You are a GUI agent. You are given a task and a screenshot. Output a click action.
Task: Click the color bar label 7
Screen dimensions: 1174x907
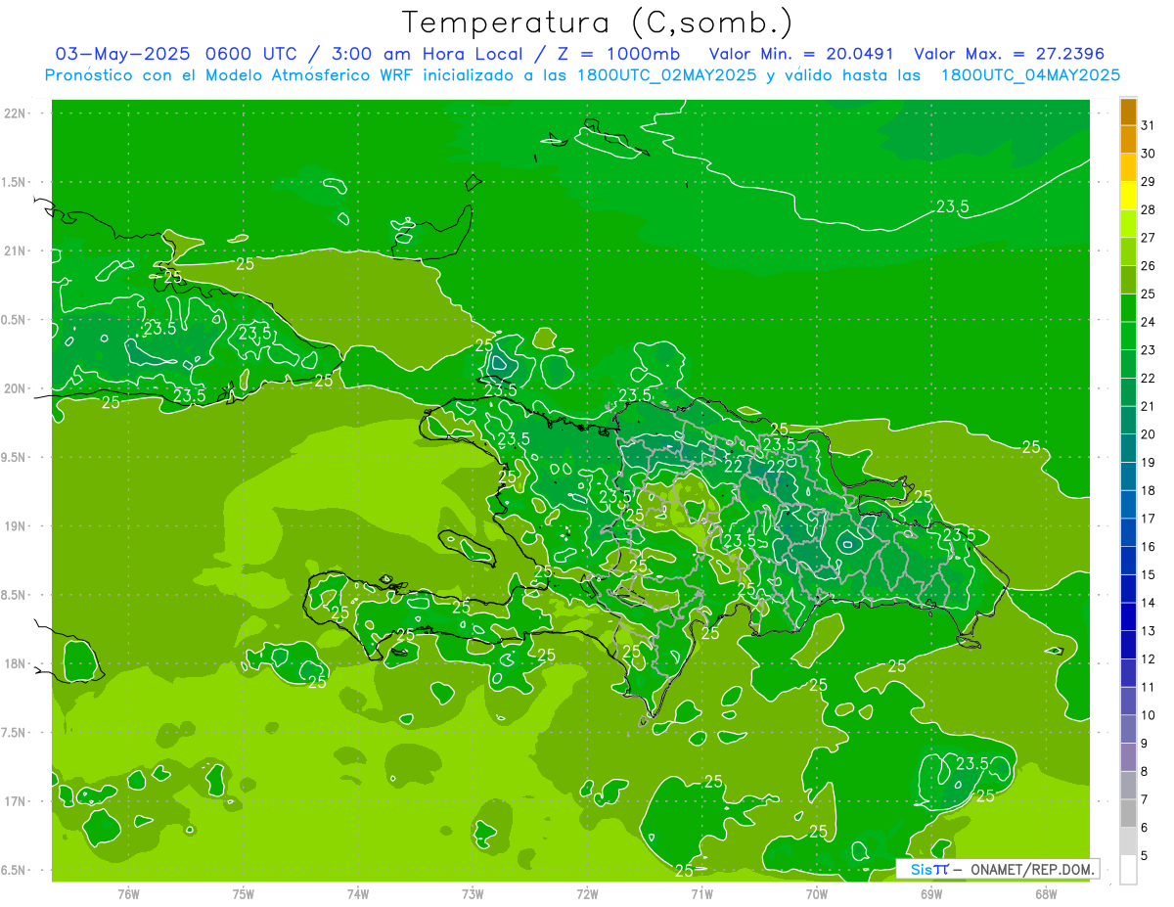tap(1145, 799)
